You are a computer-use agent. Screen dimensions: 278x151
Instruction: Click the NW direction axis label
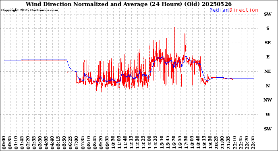coord(268,100)
